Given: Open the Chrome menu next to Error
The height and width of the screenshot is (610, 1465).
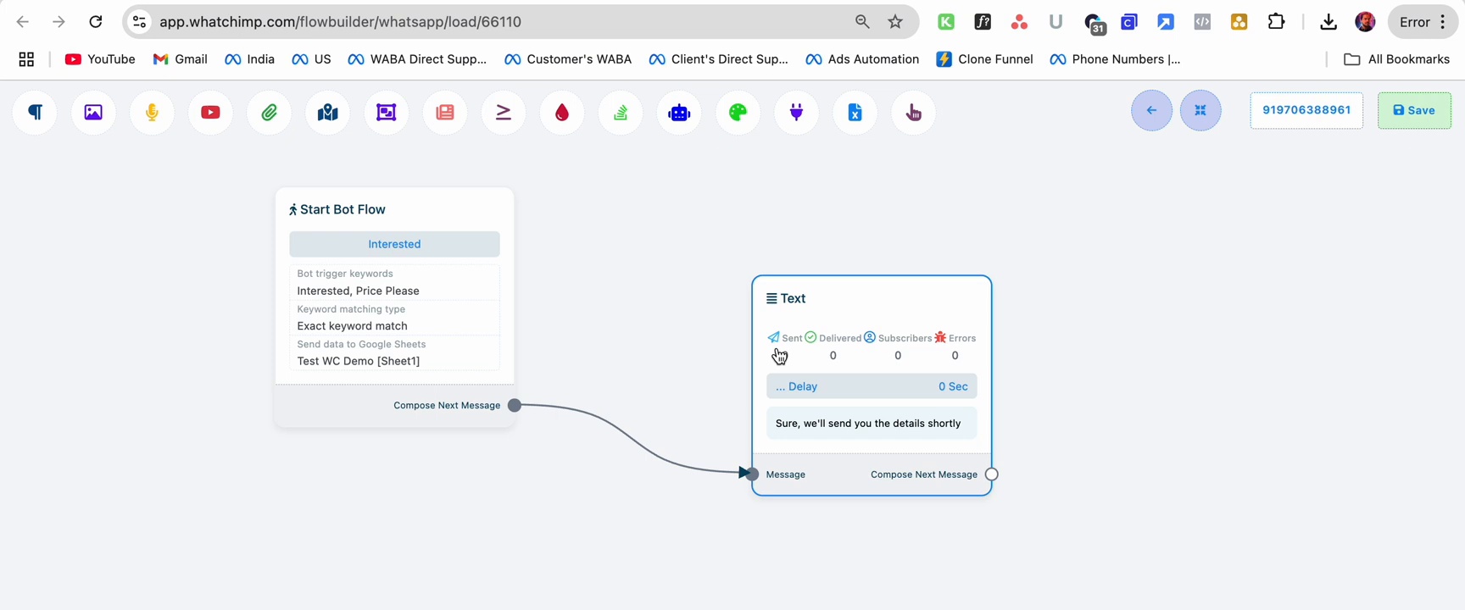Looking at the screenshot, I should coord(1443,22).
